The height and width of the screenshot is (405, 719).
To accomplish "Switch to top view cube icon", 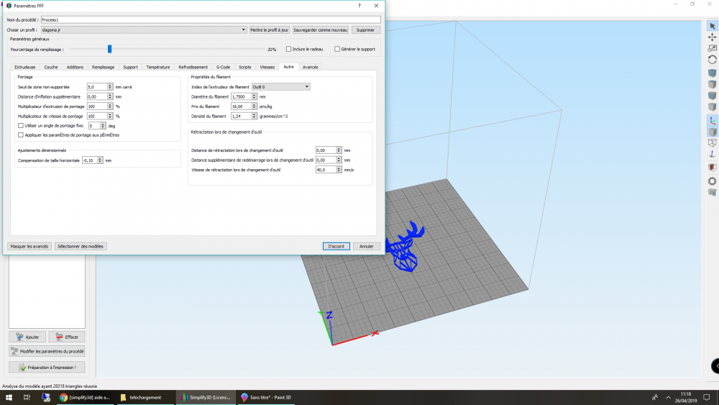I will 712,84.
